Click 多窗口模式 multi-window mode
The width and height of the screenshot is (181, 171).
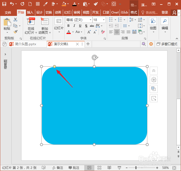coord(167,44)
